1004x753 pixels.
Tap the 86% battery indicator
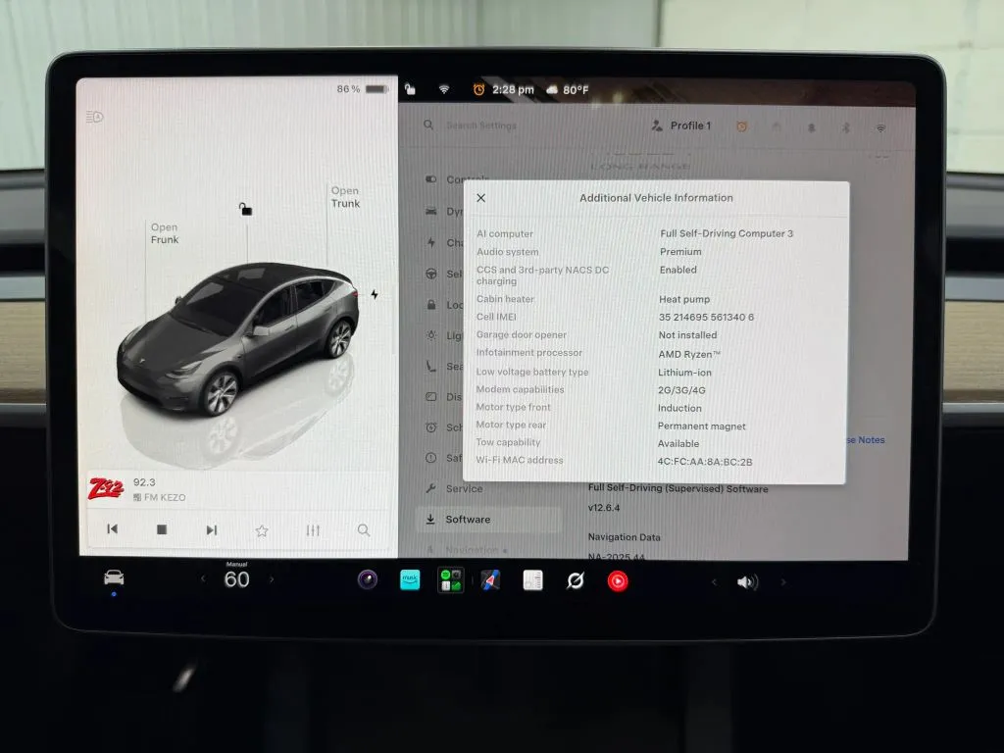click(363, 89)
